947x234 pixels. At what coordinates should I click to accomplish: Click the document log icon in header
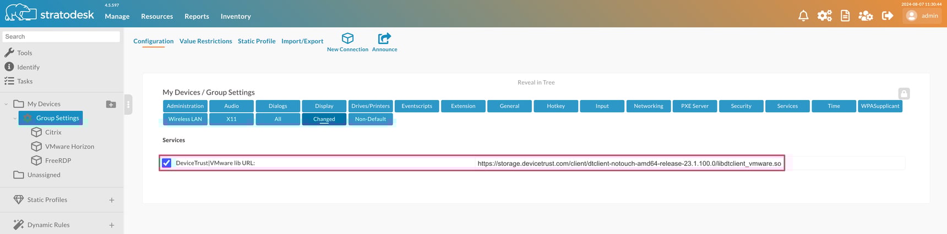[845, 16]
